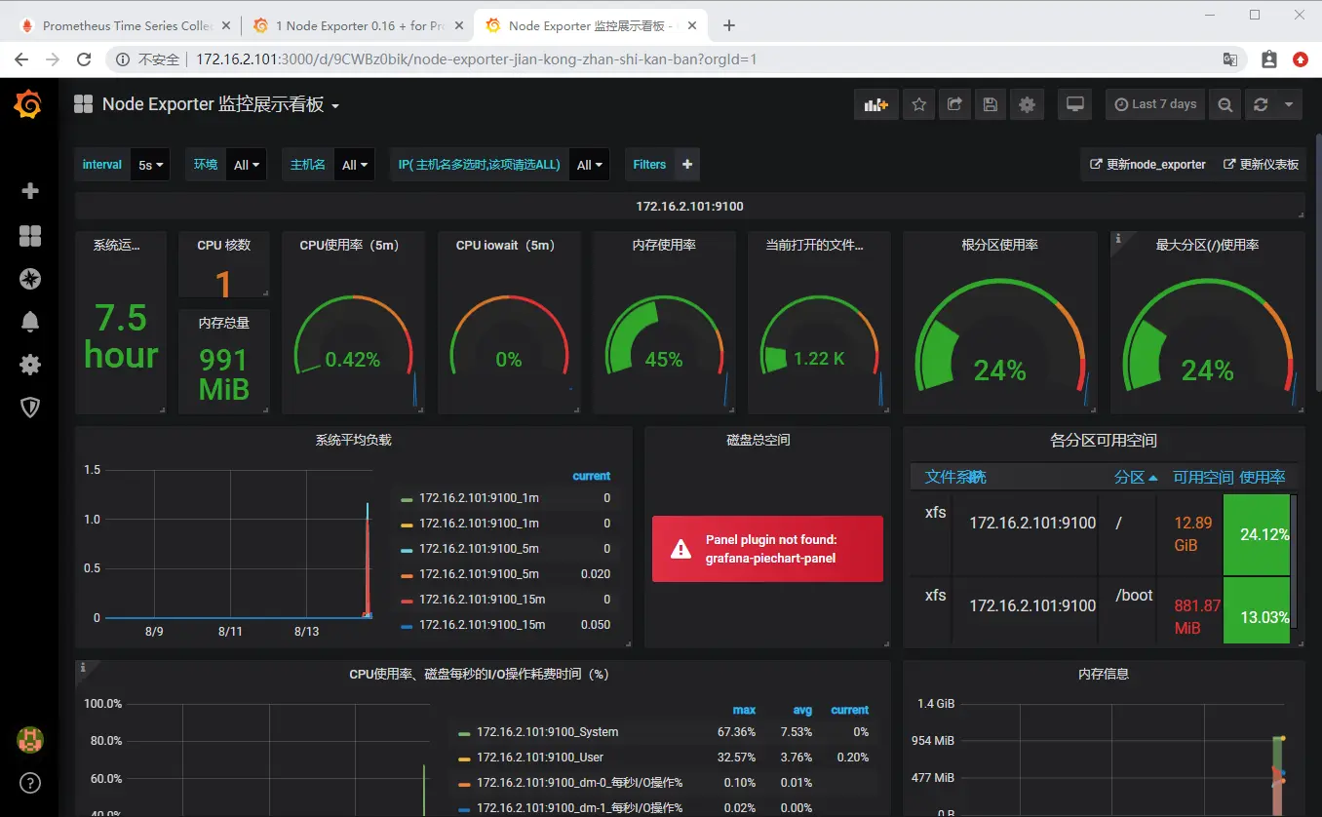
Task: Toggle the 172.16.2.101:9100_User legend series
Action: click(540, 757)
